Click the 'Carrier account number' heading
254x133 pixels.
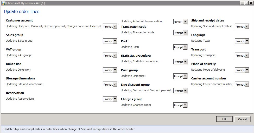[209, 78]
